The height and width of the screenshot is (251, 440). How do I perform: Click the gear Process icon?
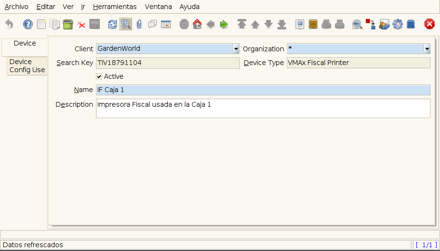coord(398,24)
